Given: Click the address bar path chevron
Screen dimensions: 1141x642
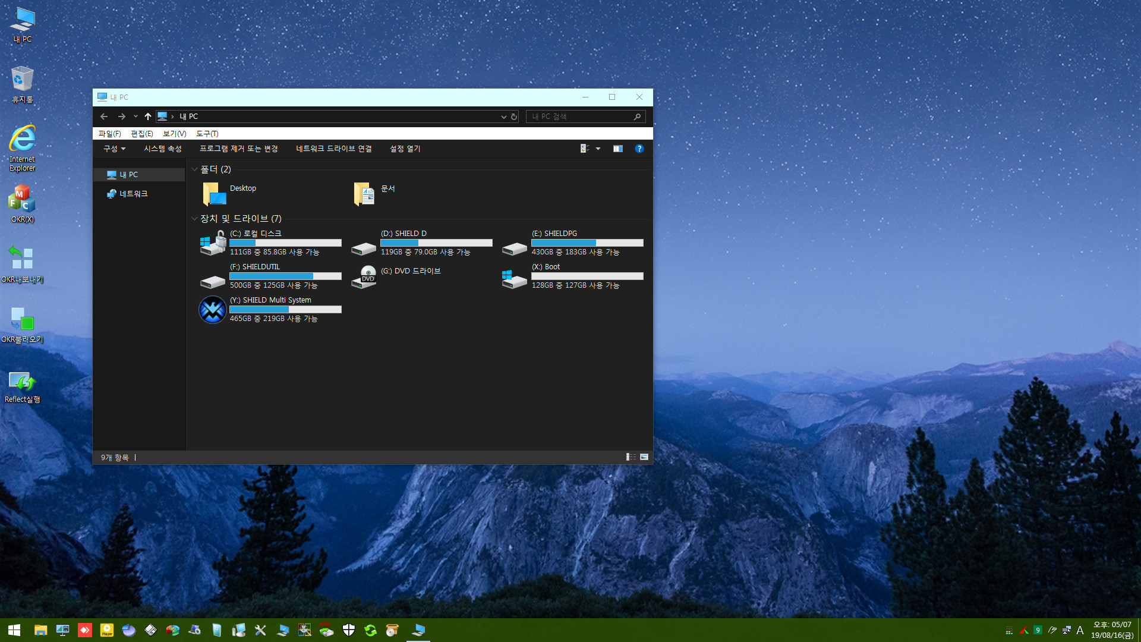Looking at the screenshot, I should point(172,117).
